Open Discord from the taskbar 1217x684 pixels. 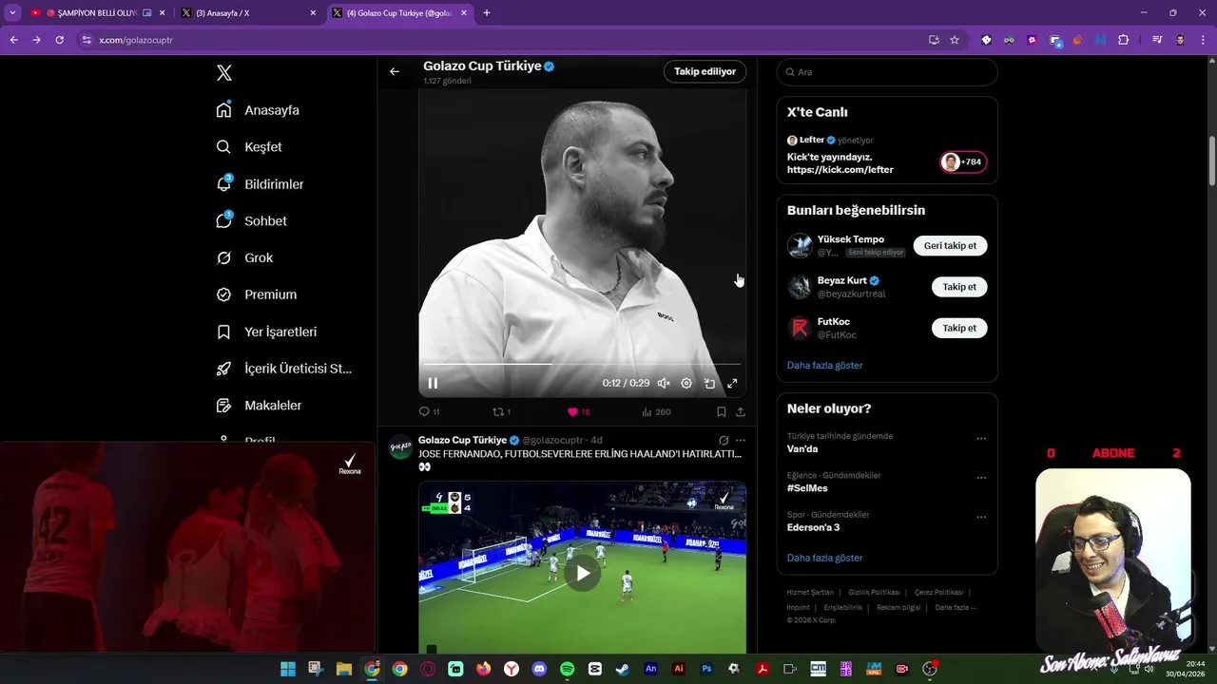tap(539, 669)
